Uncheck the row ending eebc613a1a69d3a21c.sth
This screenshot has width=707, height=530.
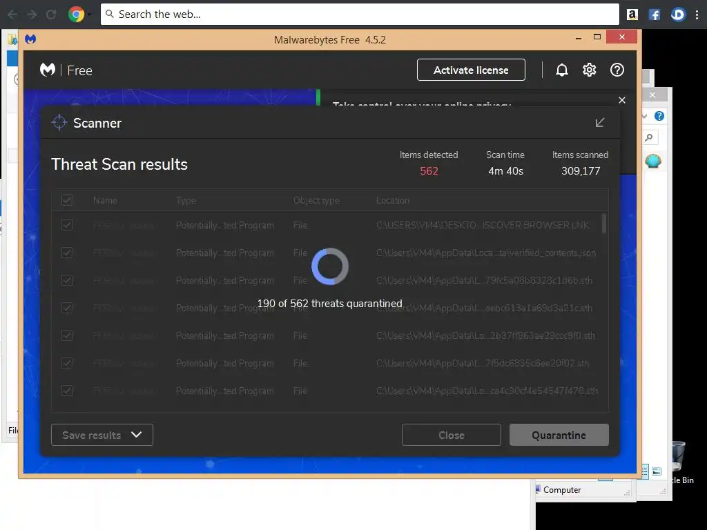tap(67, 308)
